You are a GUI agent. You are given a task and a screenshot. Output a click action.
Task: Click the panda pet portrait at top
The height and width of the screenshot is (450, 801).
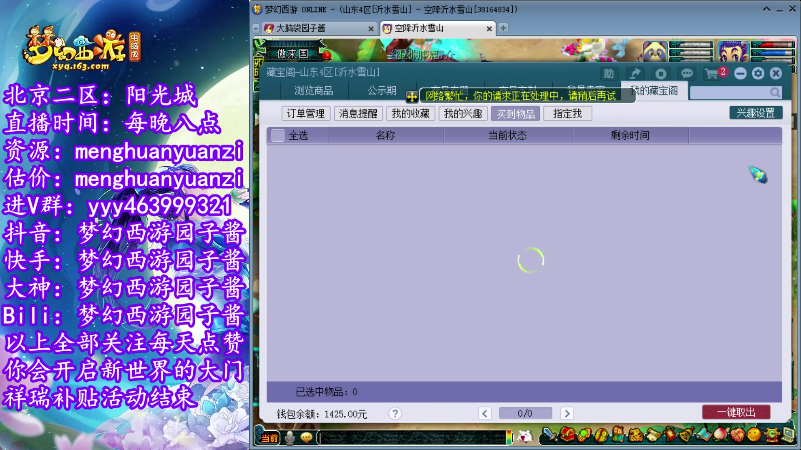tap(655, 51)
